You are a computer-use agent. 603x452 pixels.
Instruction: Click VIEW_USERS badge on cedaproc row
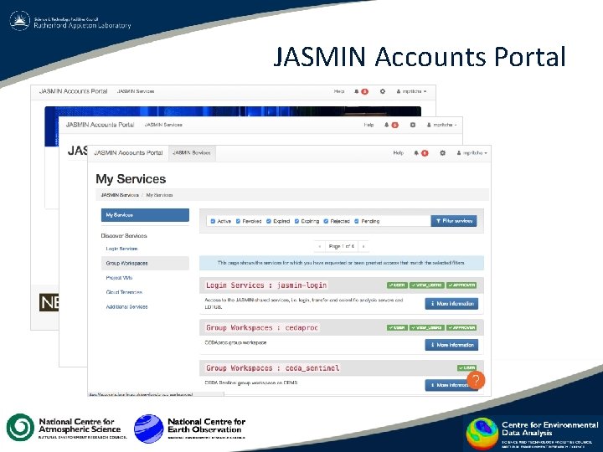click(427, 328)
